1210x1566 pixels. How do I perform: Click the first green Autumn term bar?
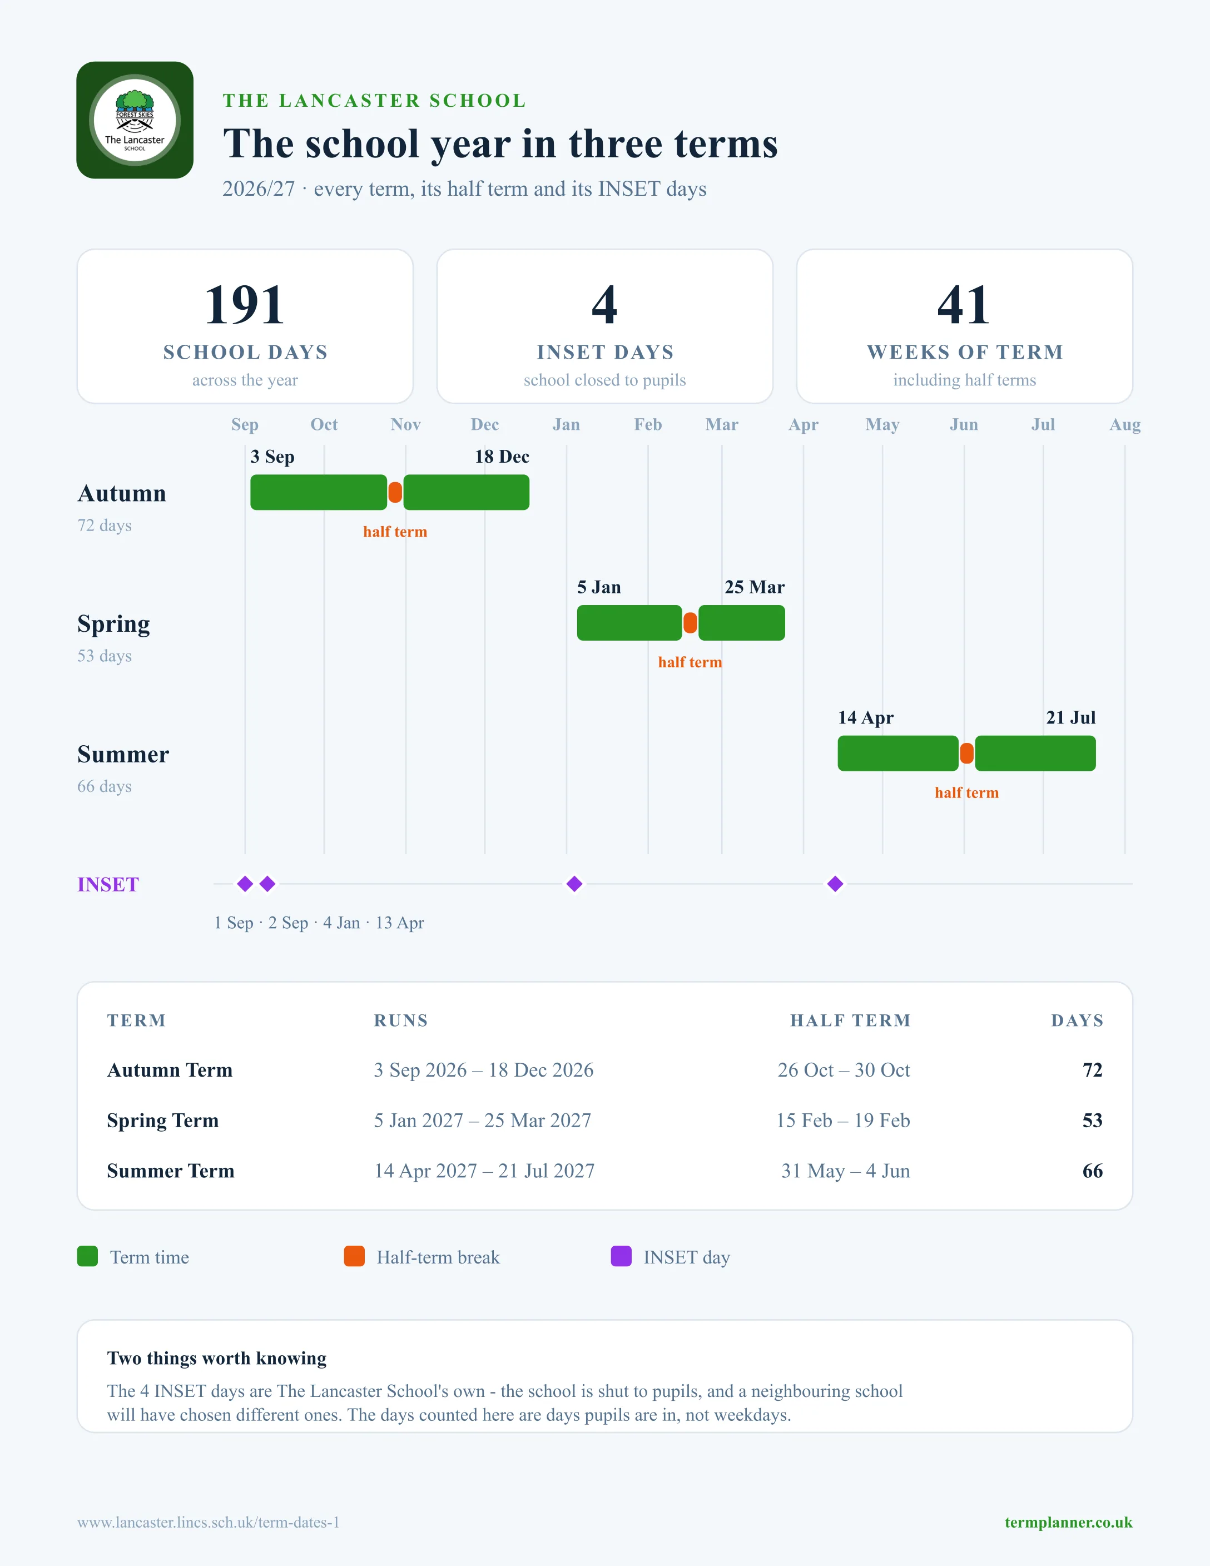pyautogui.click(x=318, y=493)
